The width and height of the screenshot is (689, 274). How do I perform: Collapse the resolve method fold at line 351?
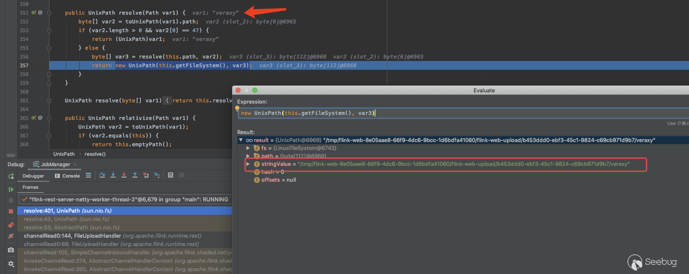49,13
